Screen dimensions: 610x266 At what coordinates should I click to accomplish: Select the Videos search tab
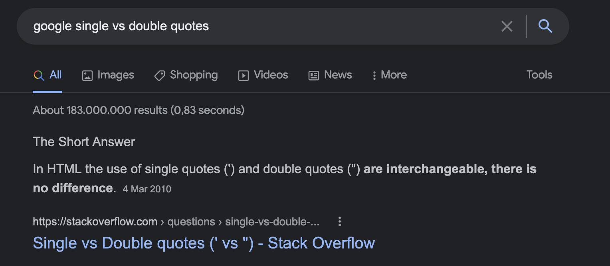click(x=270, y=75)
